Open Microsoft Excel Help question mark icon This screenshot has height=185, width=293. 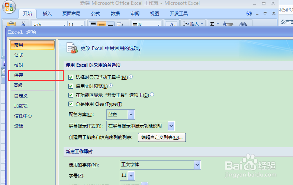click(249, 13)
